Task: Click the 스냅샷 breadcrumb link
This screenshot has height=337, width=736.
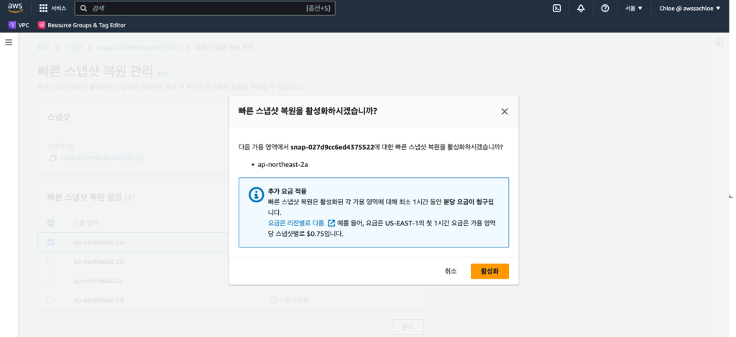Action: click(73, 48)
